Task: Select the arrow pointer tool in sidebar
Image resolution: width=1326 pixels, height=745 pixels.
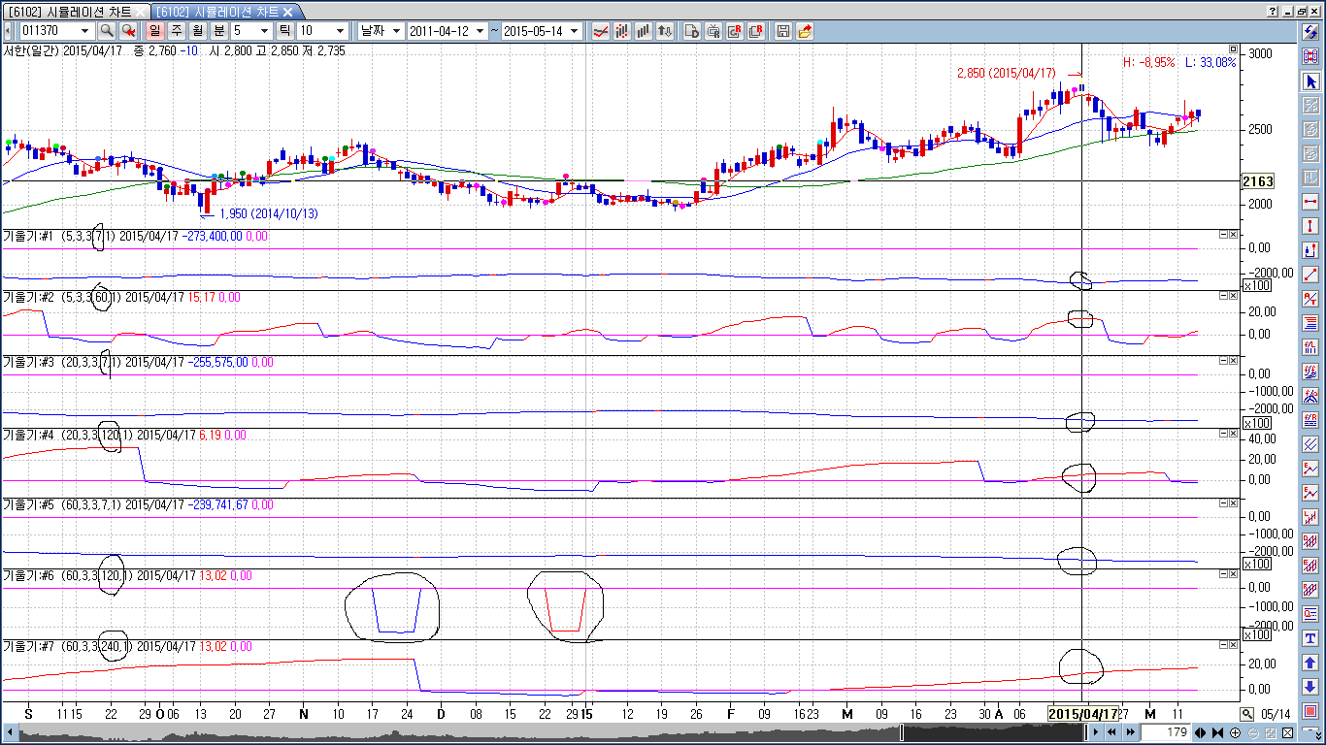Action: tap(1310, 81)
